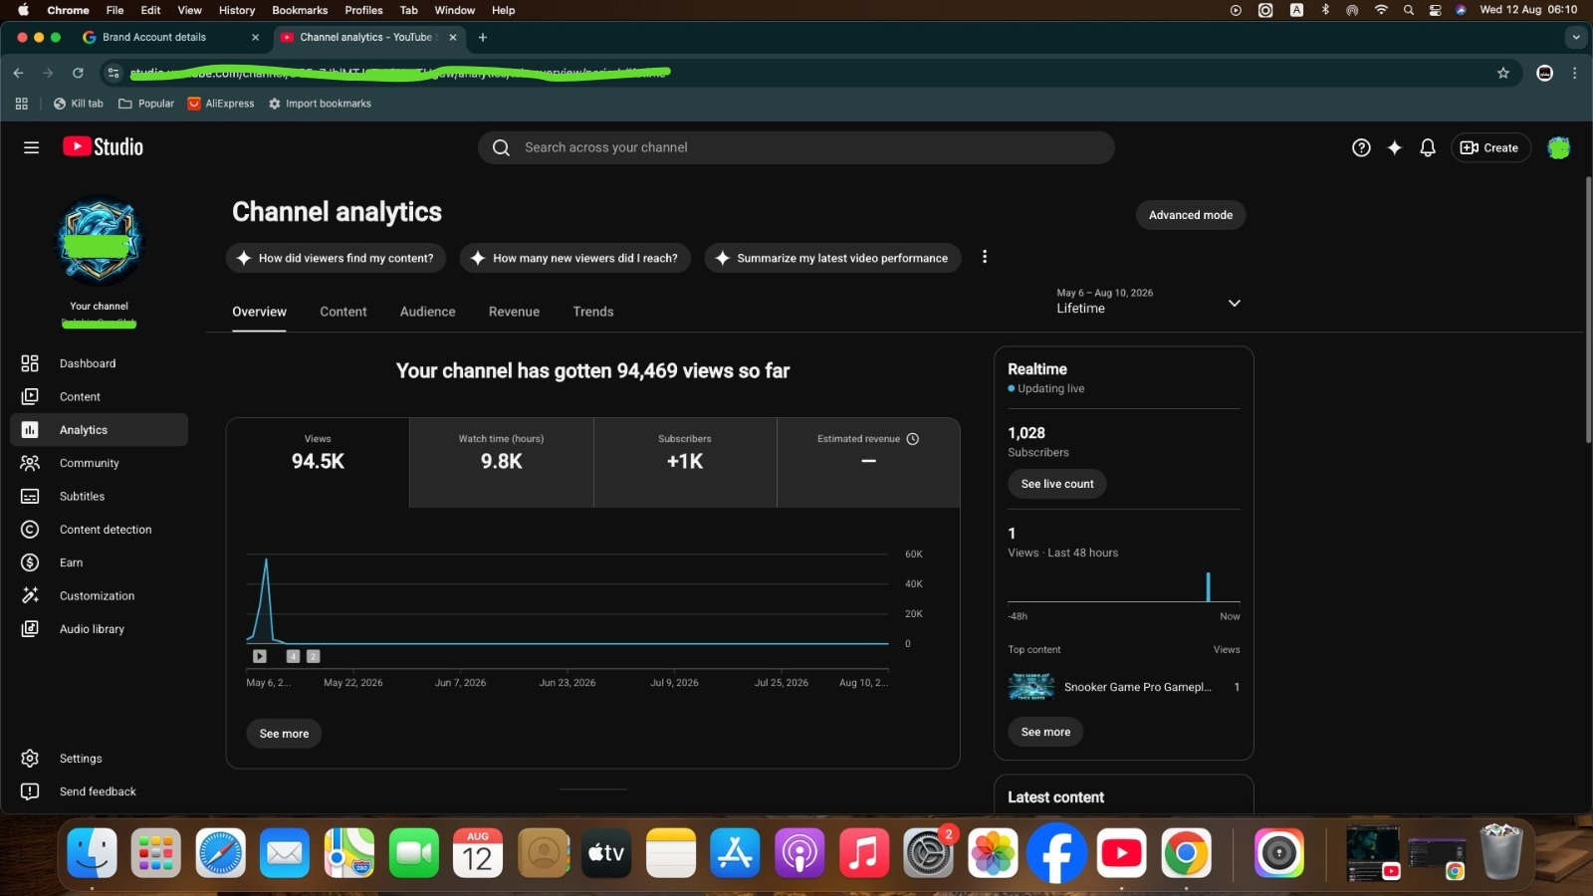Click See more under the views chart
Screen dimensions: 1593x896
click(x=284, y=734)
